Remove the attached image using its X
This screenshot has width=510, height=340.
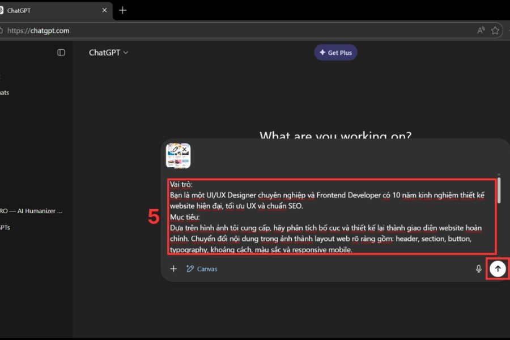(184, 150)
